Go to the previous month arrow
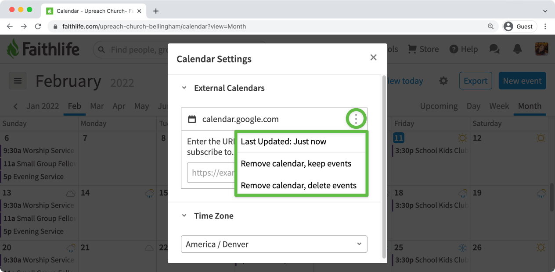 (16, 106)
